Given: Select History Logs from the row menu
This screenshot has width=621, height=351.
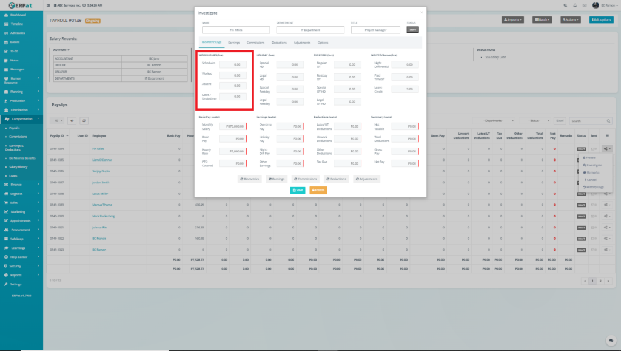Looking at the screenshot, I should (x=594, y=187).
